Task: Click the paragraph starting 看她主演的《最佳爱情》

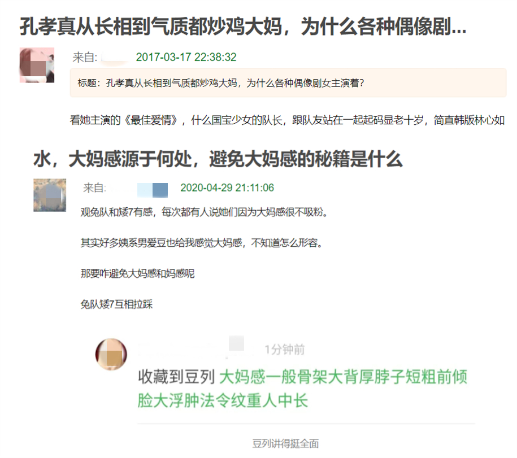Action: pos(287,120)
